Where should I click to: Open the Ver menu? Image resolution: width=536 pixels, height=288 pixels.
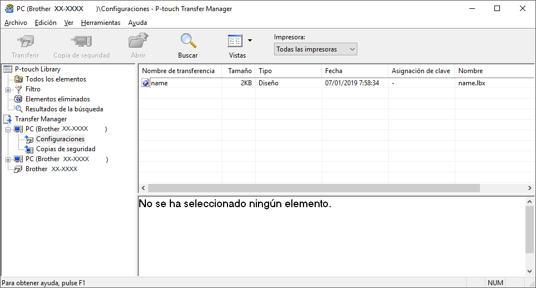pyautogui.click(x=69, y=23)
